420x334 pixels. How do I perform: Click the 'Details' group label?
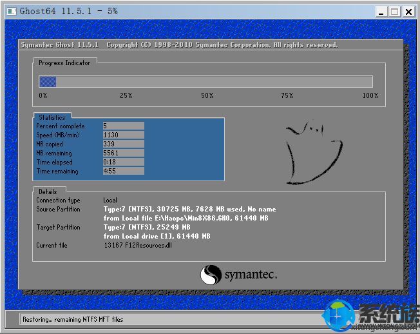[x=48, y=192]
